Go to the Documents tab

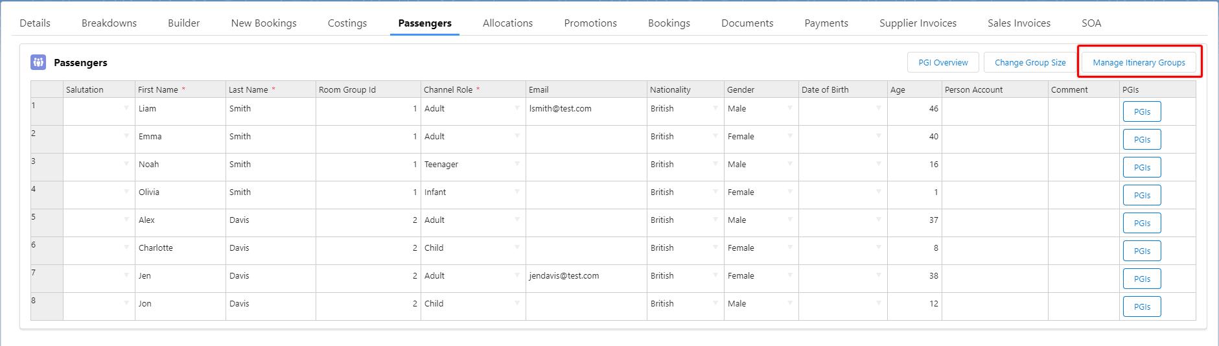[x=747, y=23]
